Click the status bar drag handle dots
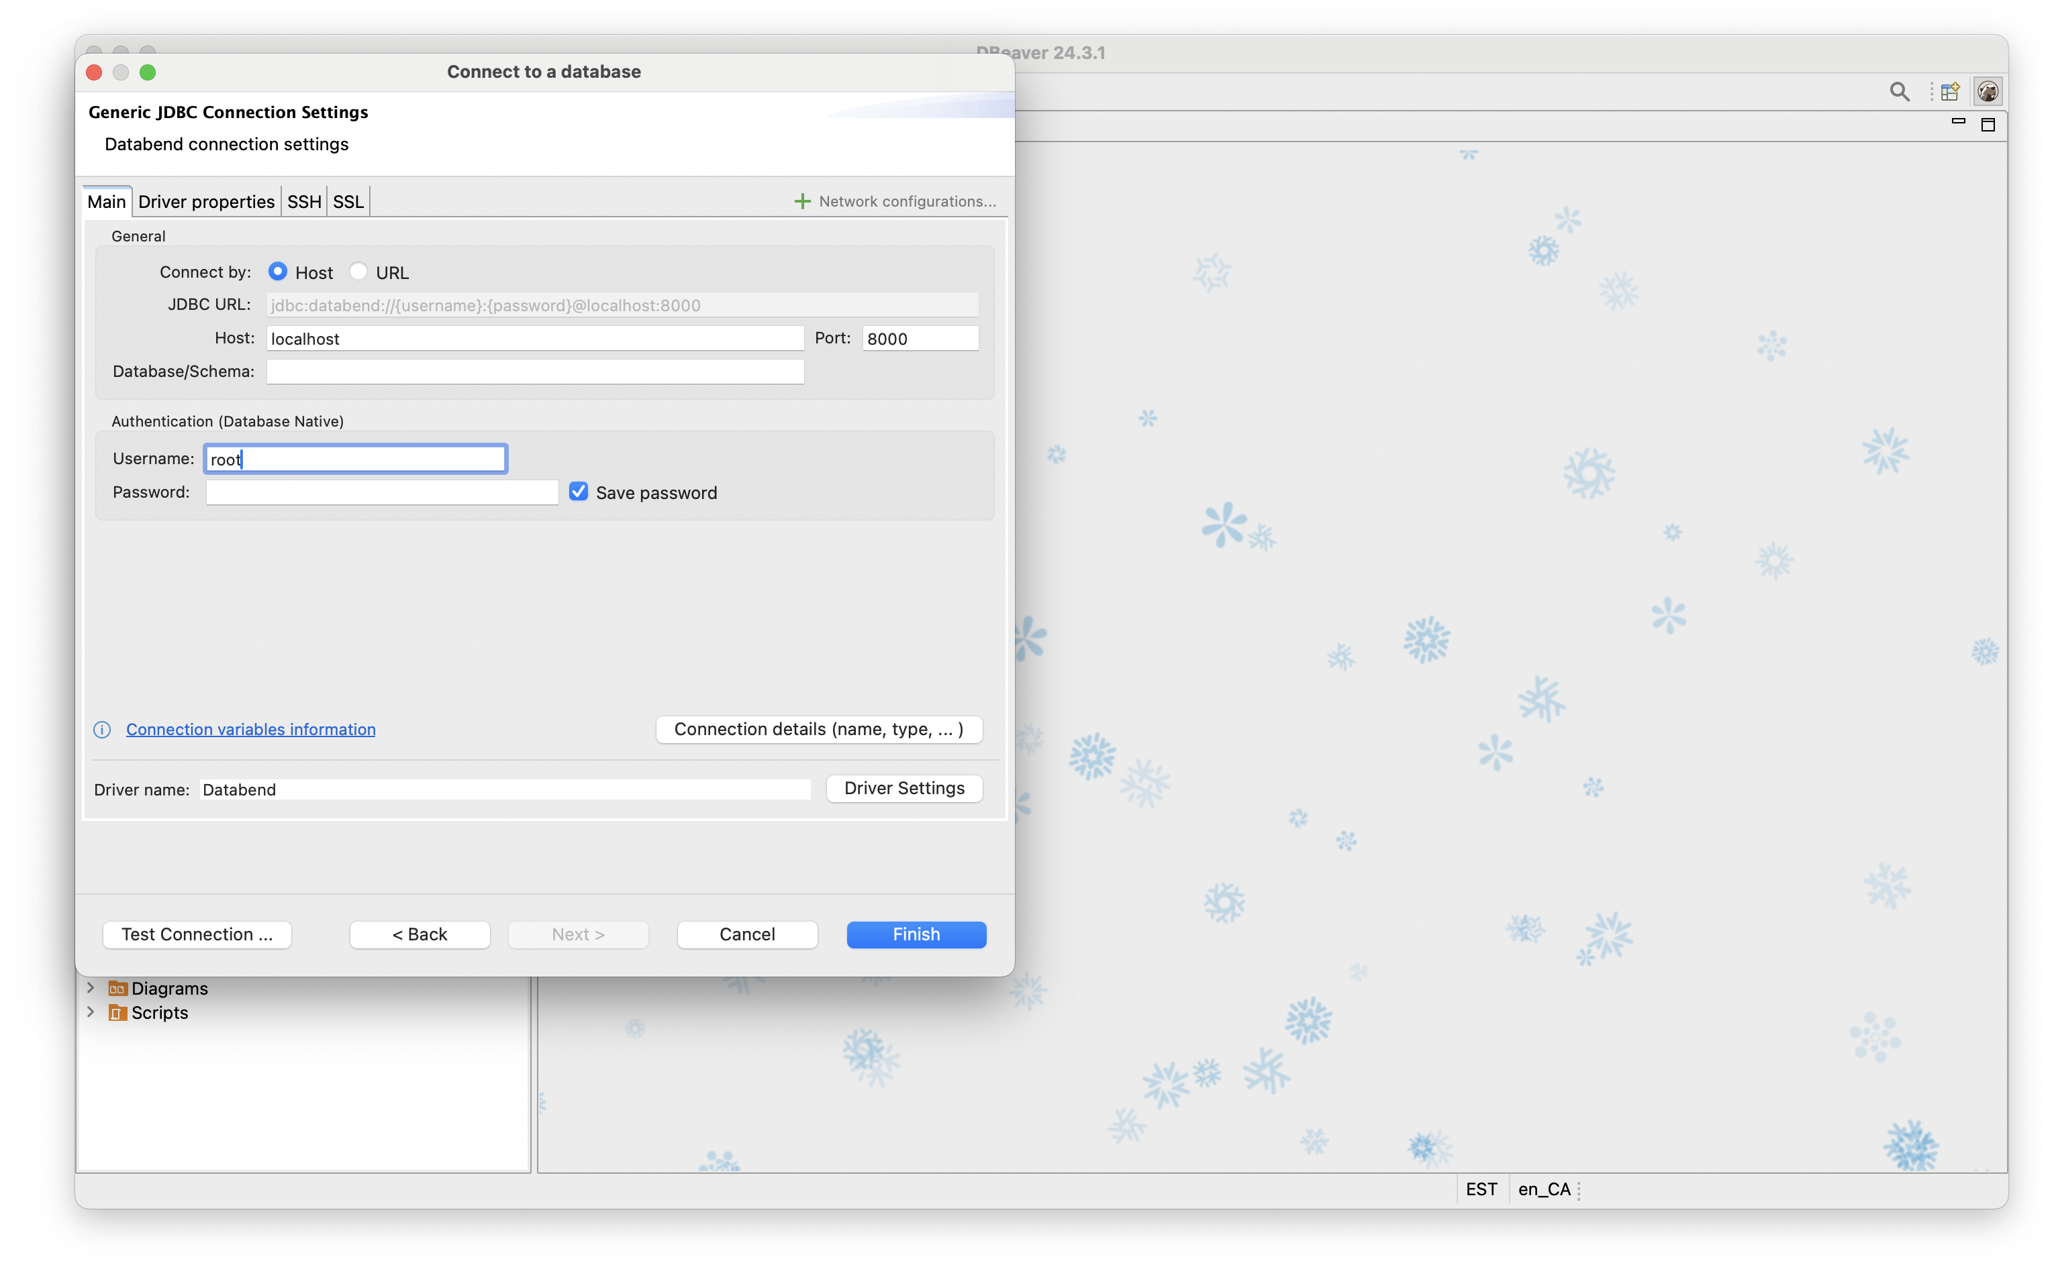This screenshot has height=1265, width=2054. point(1579,1190)
